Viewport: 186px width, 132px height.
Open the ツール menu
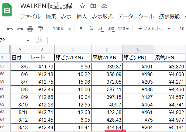[146, 16]
